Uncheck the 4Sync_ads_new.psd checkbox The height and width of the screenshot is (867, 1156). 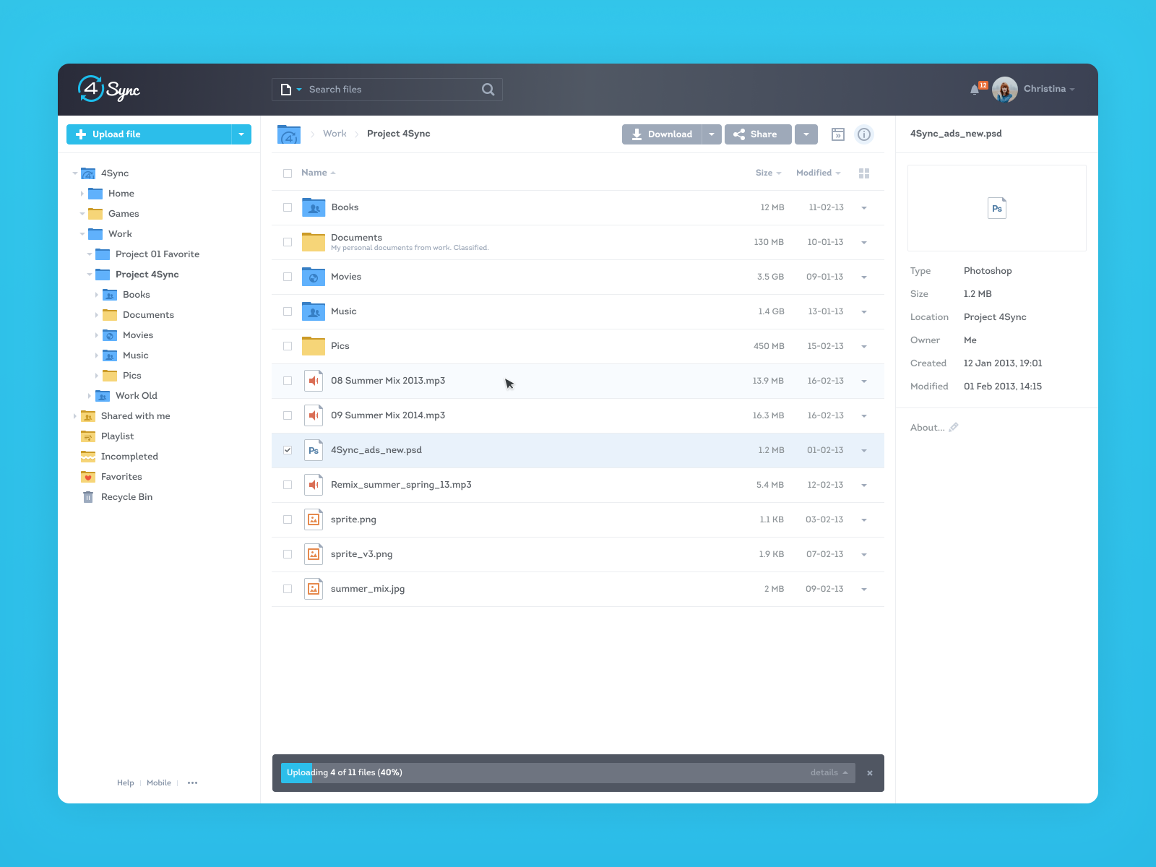288,449
